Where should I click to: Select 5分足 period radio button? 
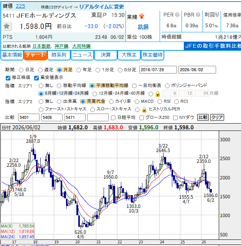pos(120,70)
